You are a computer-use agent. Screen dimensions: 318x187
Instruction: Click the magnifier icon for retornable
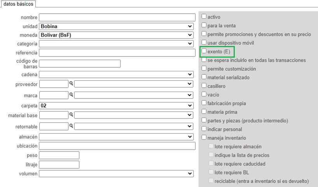coord(71,125)
